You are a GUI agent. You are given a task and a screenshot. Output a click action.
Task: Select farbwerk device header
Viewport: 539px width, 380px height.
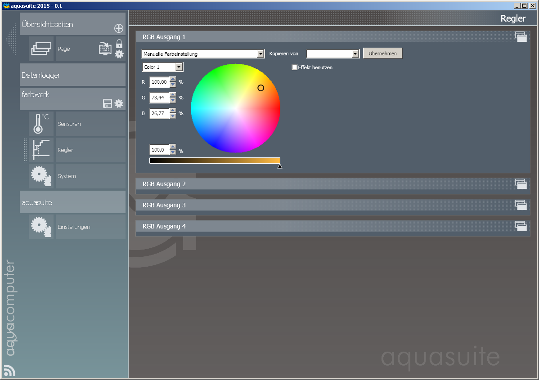(72, 99)
